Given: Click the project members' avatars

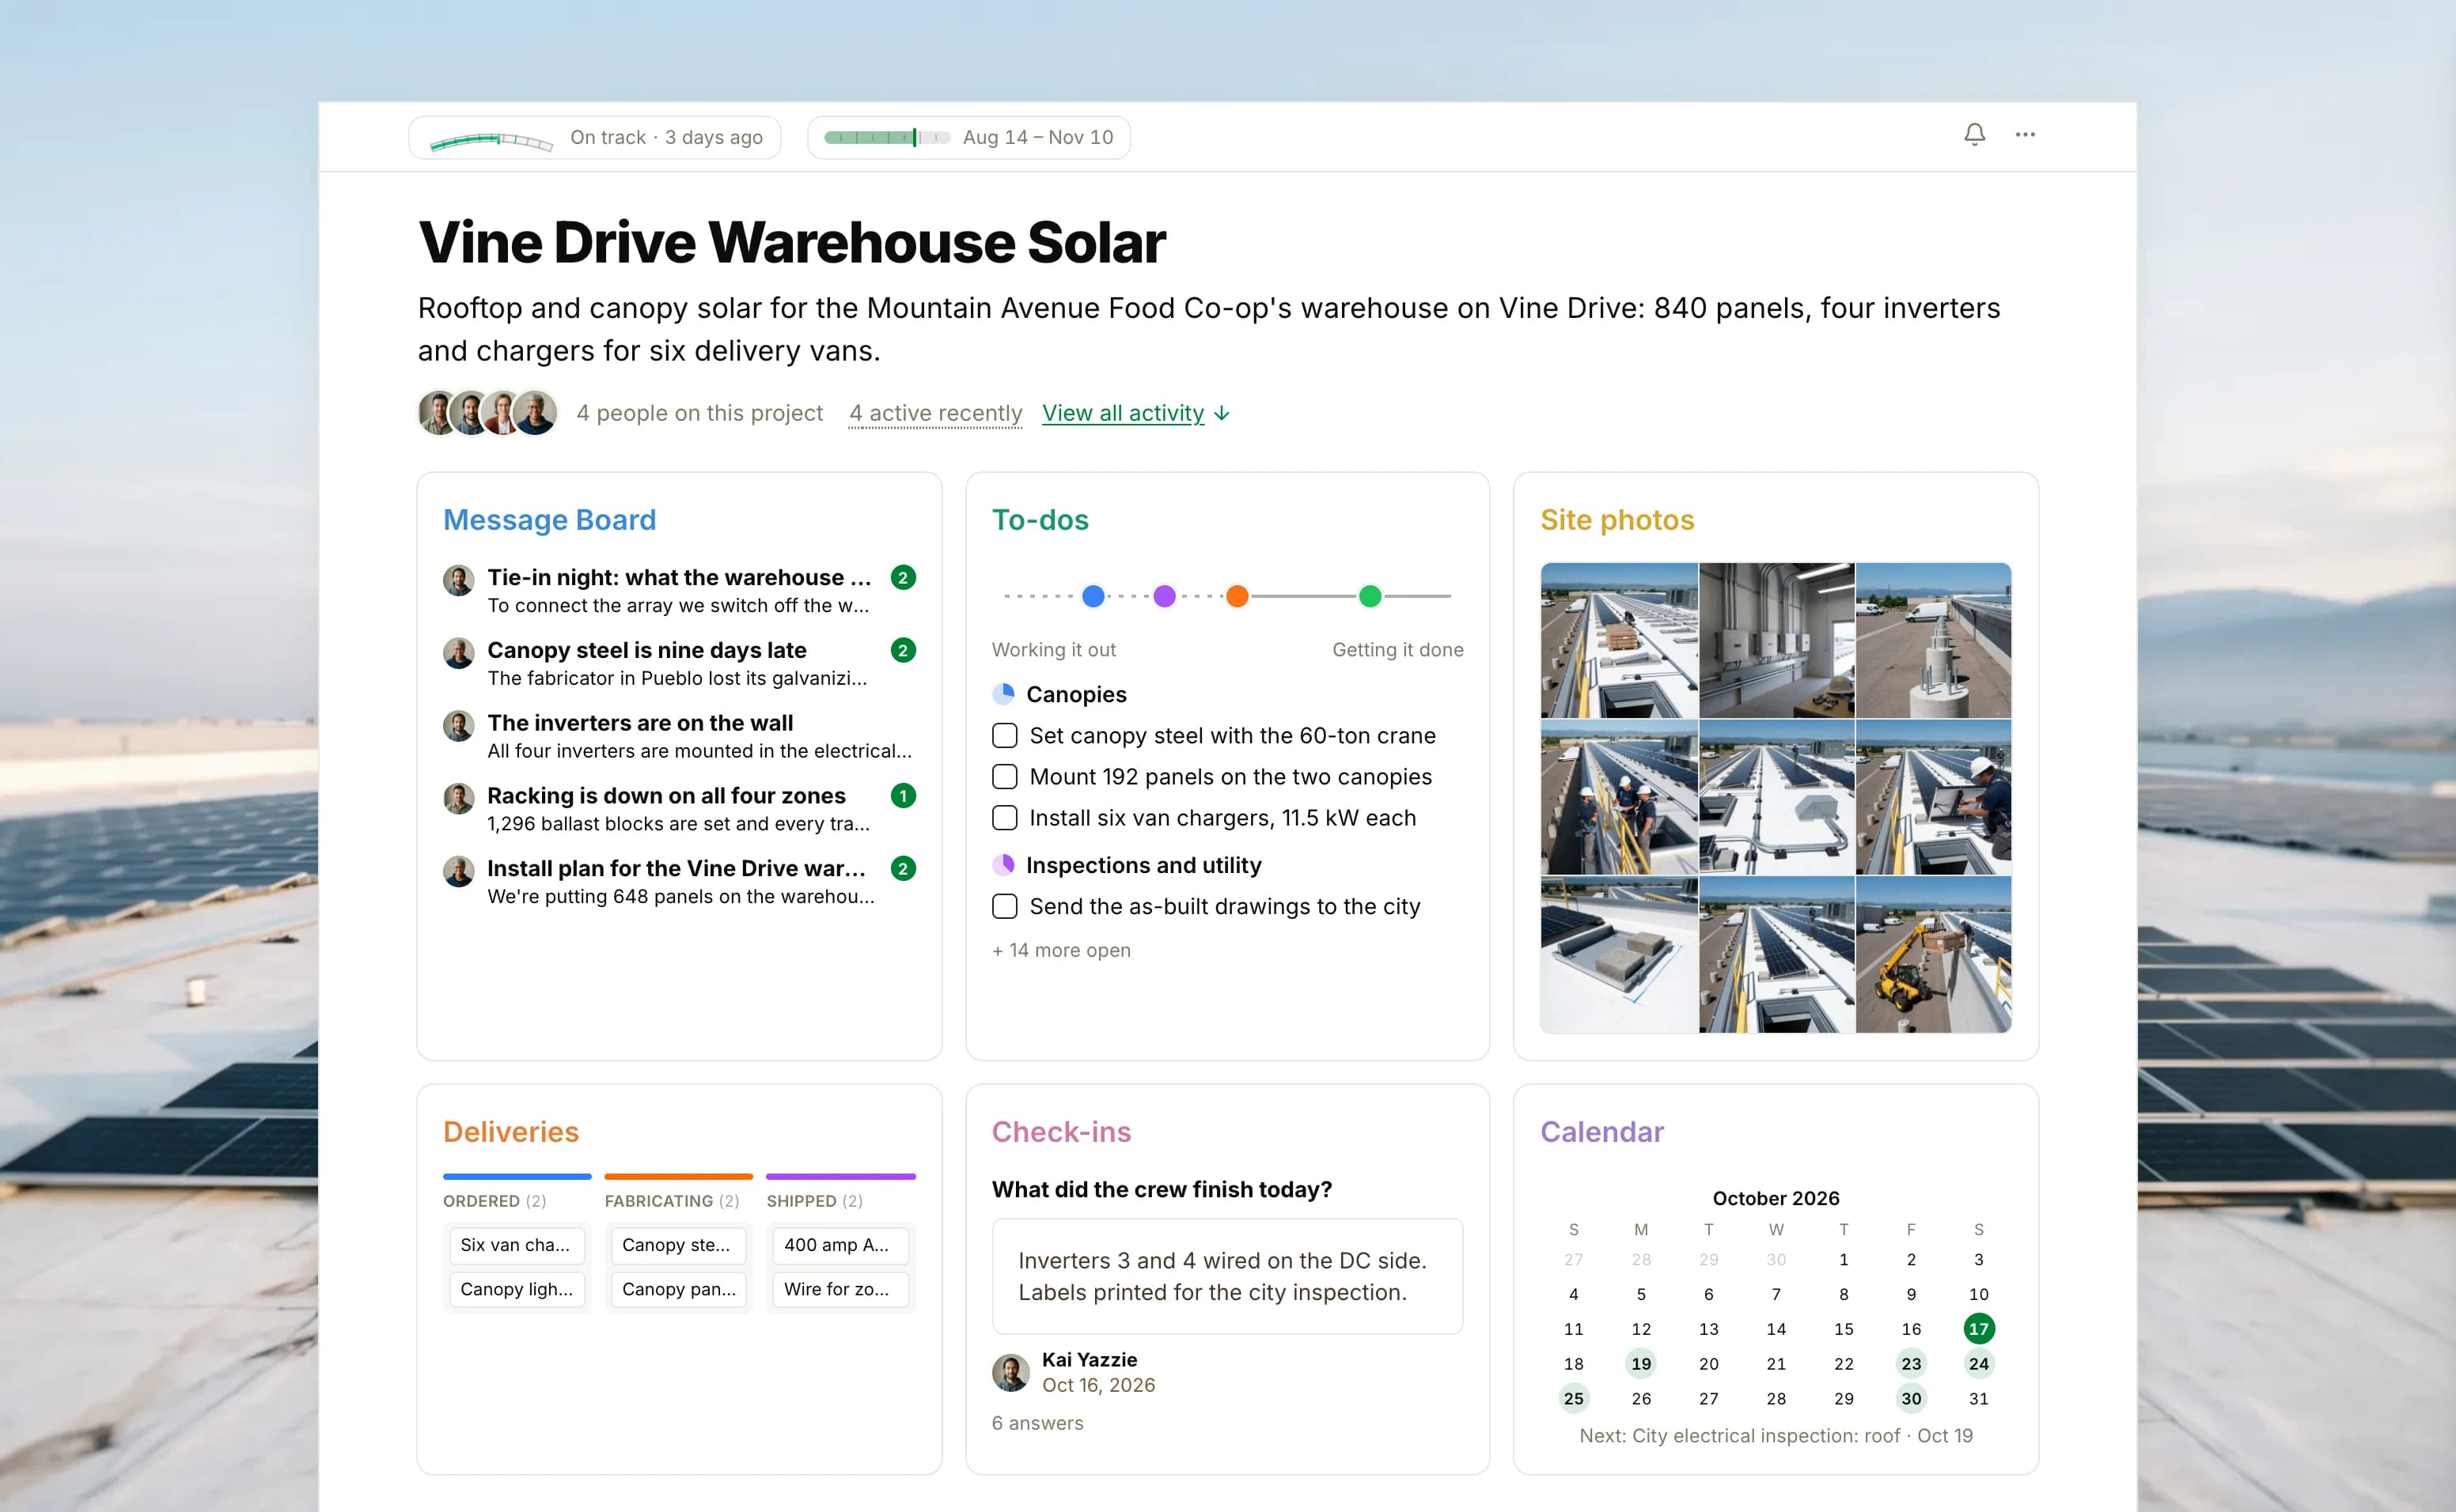Looking at the screenshot, I should point(487,412).
